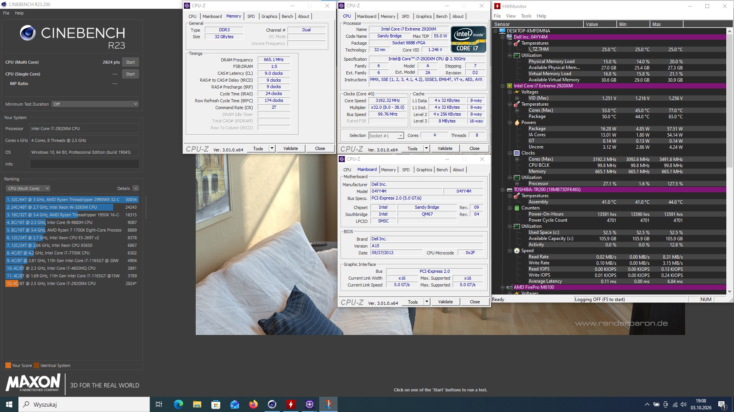Open Windows Start menu
The width and height of the screenshot is (734, 412).
[9, 404]
